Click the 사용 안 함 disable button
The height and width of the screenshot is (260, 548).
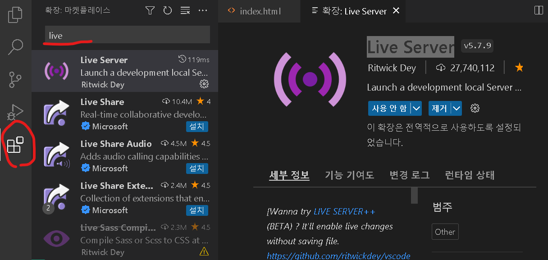point(390,108)
